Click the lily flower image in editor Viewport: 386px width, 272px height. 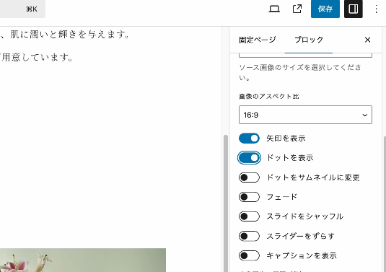coord(83,260)
